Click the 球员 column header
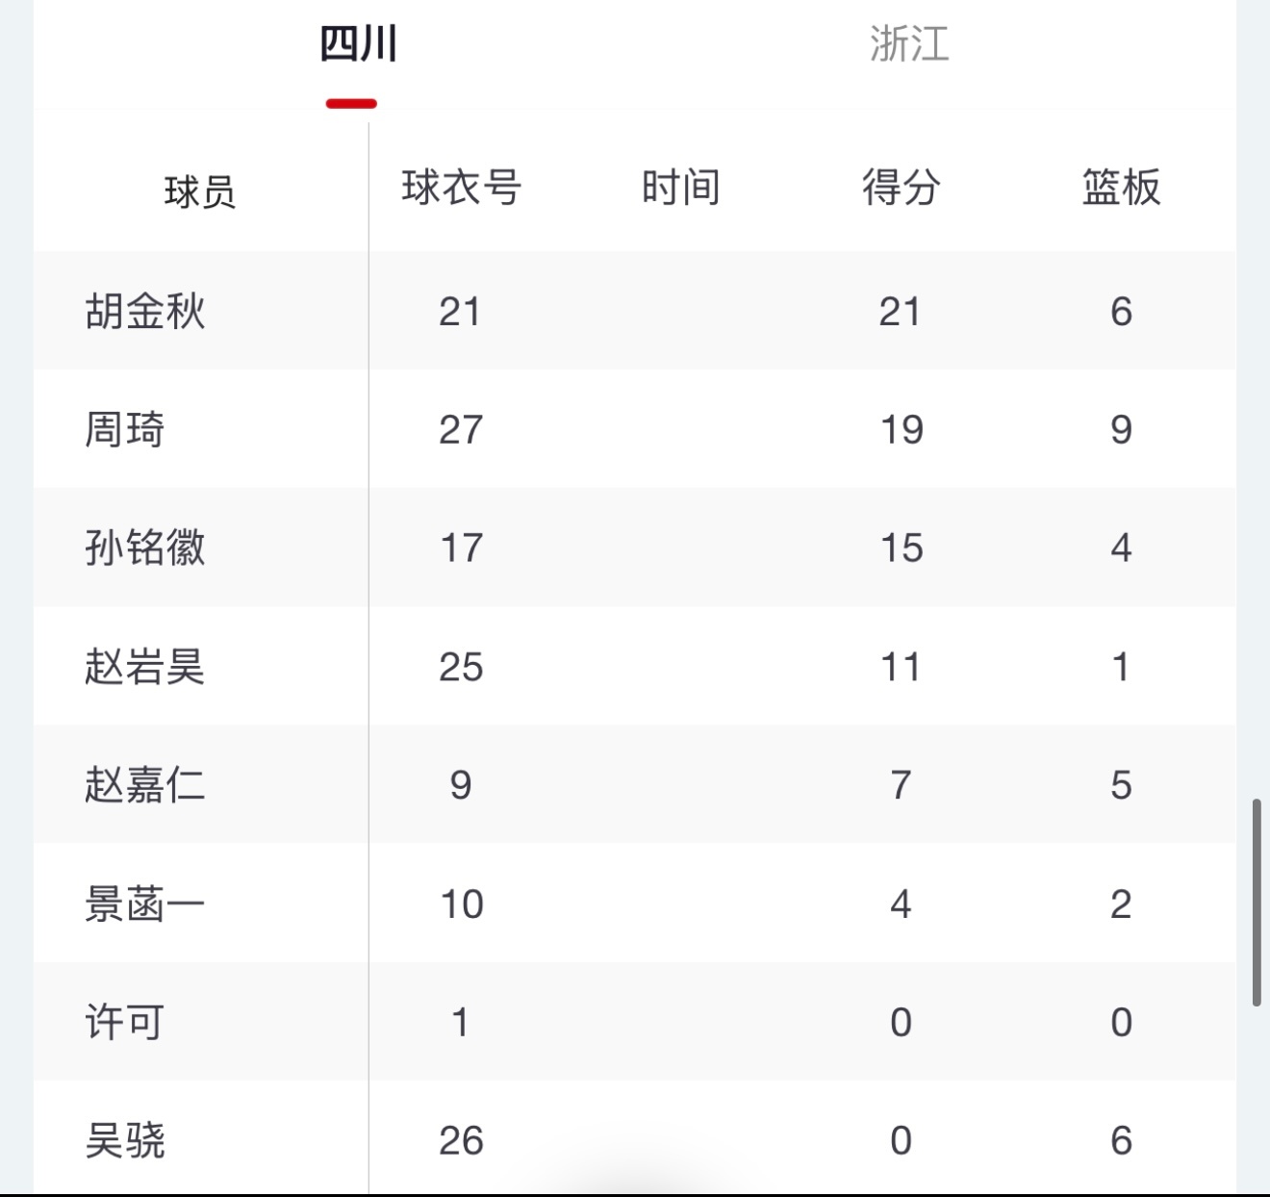 [x=200, y=191]
